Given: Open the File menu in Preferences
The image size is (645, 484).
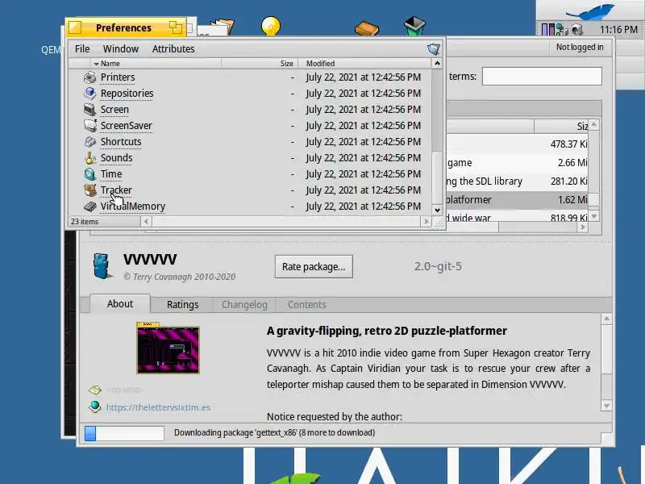Looking at the screenshot, I should 82,49.
